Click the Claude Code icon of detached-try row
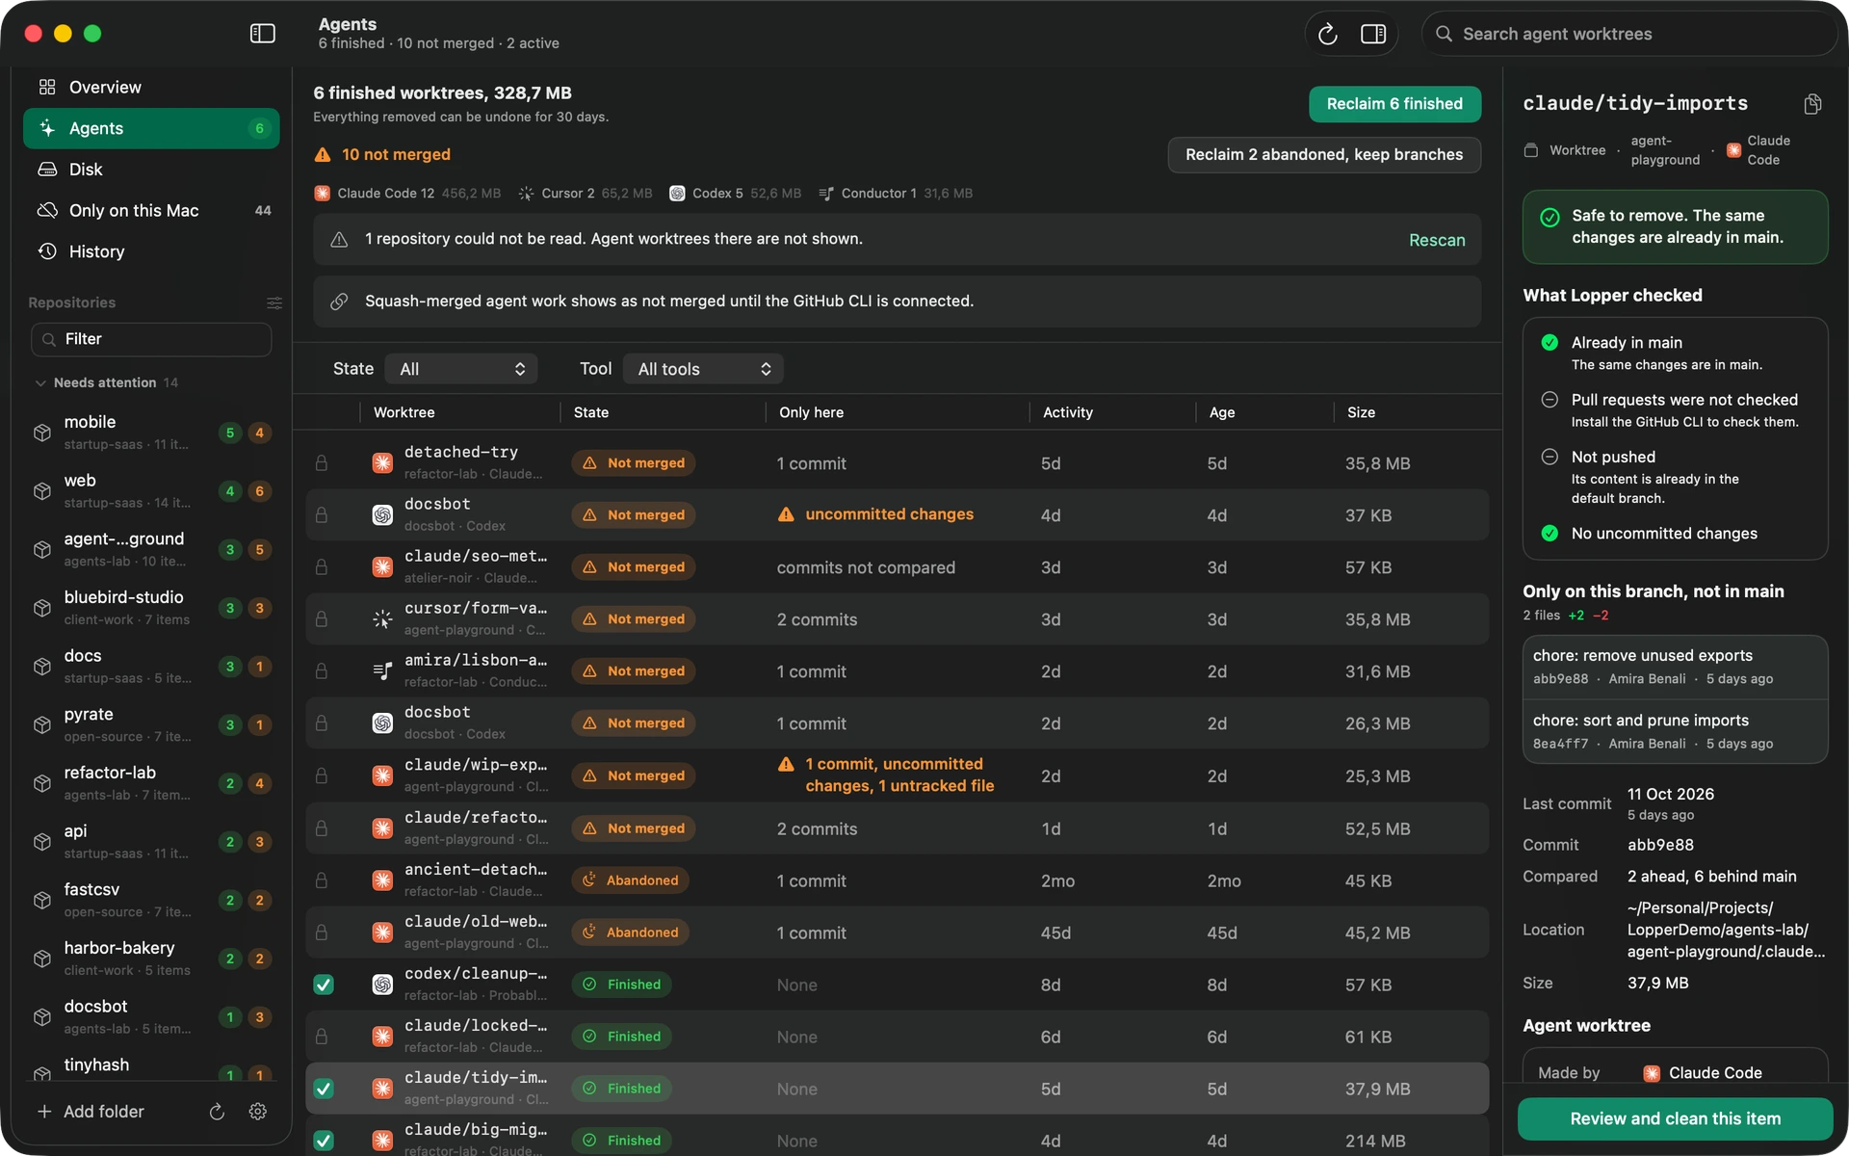This screenshot has width=1849, height=1156. click(382, 463)
